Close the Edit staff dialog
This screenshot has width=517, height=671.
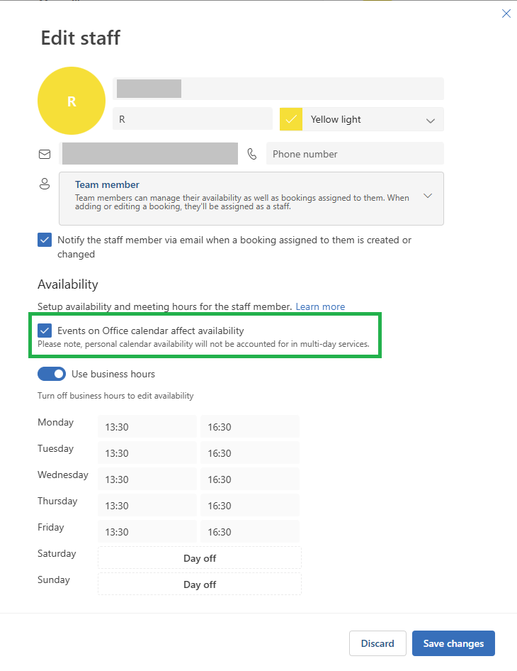click(506, 13)
